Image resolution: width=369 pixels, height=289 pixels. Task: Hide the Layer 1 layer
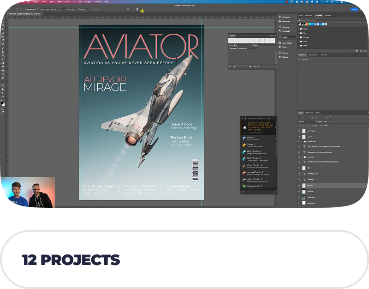click(x=299, y=137)
